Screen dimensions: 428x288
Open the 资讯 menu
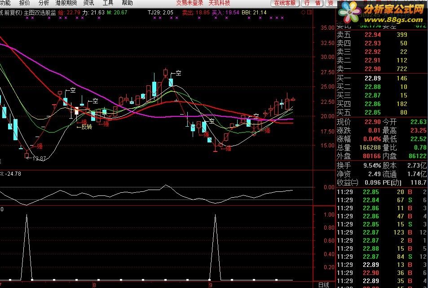point(88,3)
